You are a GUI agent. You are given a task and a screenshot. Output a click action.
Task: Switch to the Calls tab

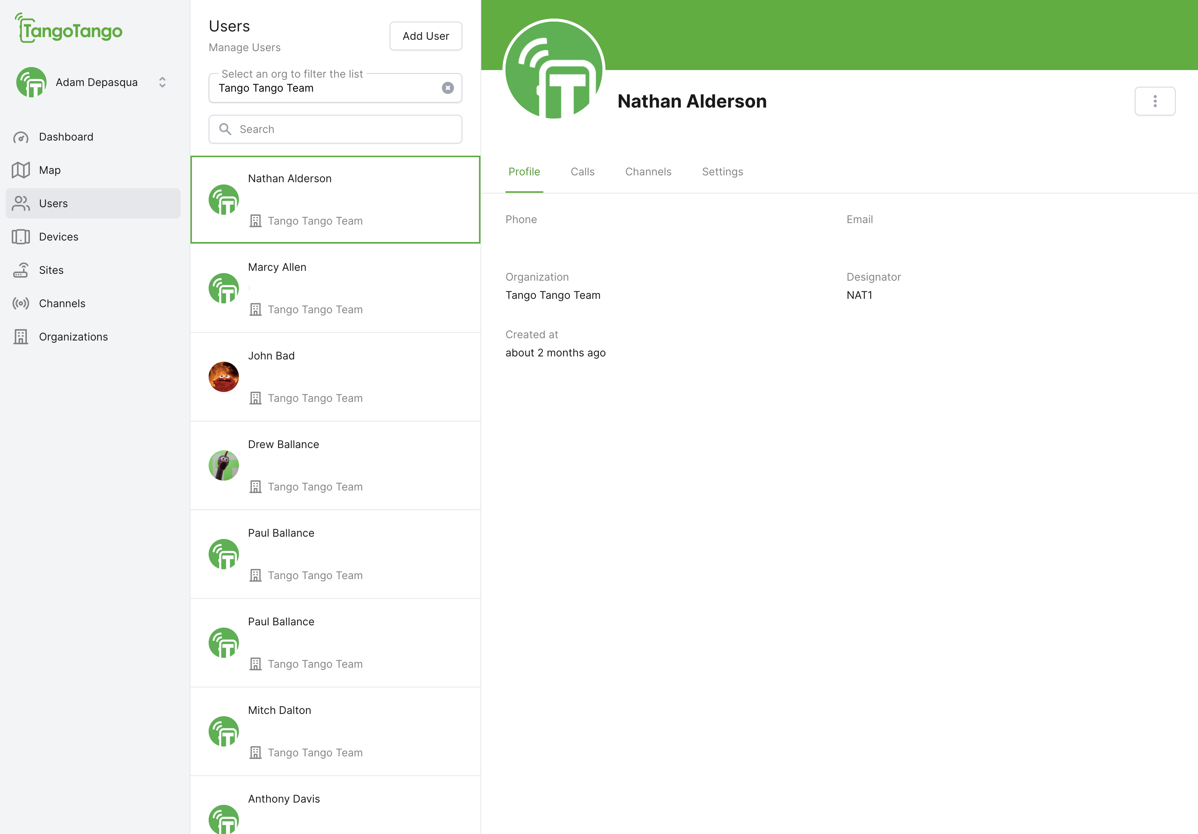click(582, 172)
